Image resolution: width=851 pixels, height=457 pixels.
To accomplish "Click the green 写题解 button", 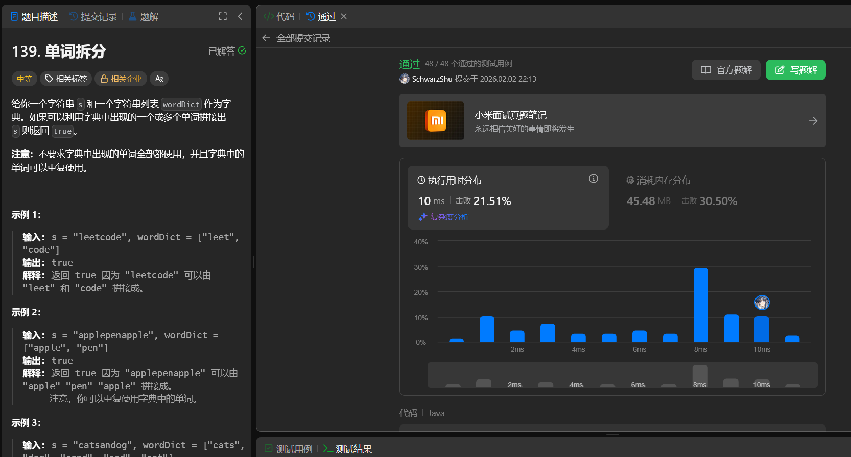I will point(795,70).
